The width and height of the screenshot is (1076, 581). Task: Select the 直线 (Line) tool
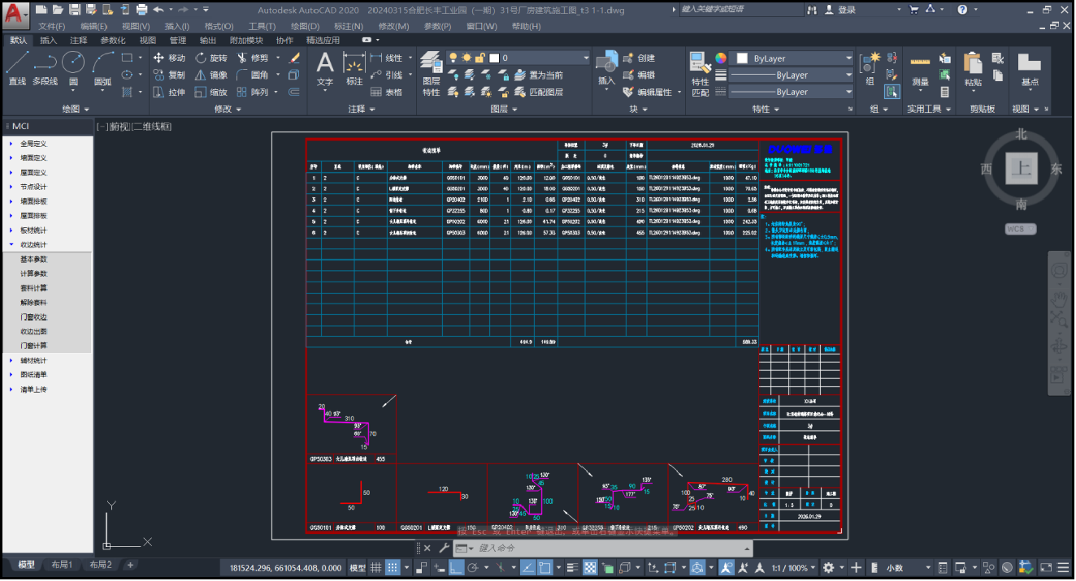click(x=17, y=68)
